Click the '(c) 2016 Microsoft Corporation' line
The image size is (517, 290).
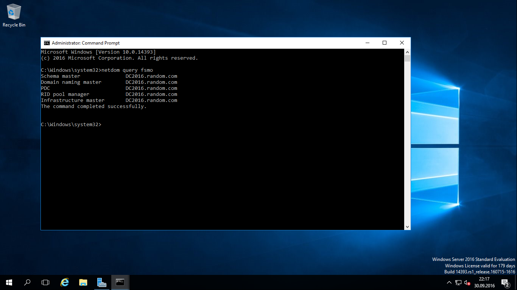[120, 58]
